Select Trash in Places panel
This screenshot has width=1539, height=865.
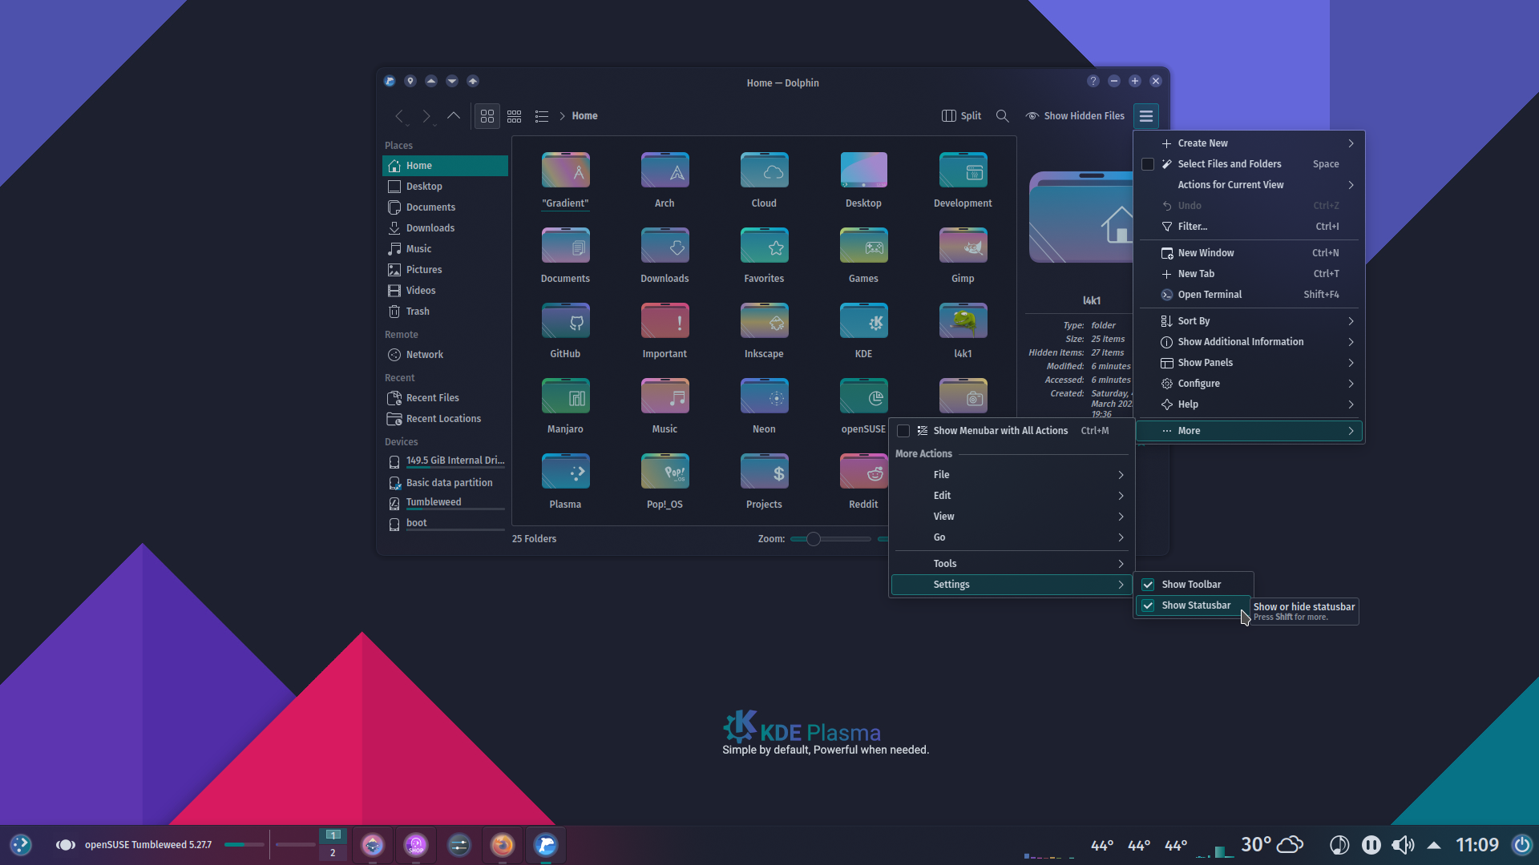[445, 312]
